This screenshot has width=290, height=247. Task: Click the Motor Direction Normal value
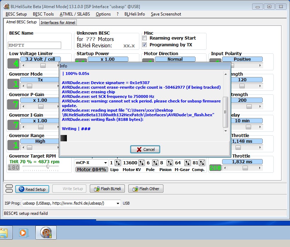175,59
